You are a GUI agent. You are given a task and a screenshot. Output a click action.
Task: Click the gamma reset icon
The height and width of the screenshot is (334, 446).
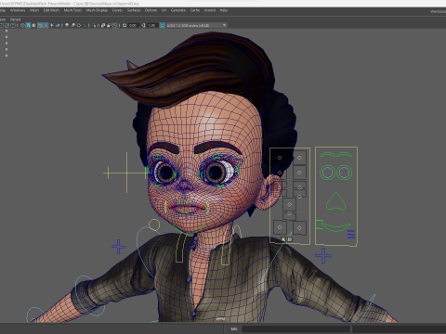pos(143,25)
